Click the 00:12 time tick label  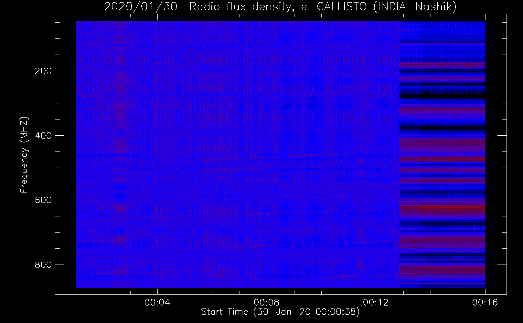(x=376, y=303)
